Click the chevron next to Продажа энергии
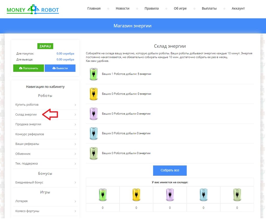266x219 pixels. click(x=75, y=124)
